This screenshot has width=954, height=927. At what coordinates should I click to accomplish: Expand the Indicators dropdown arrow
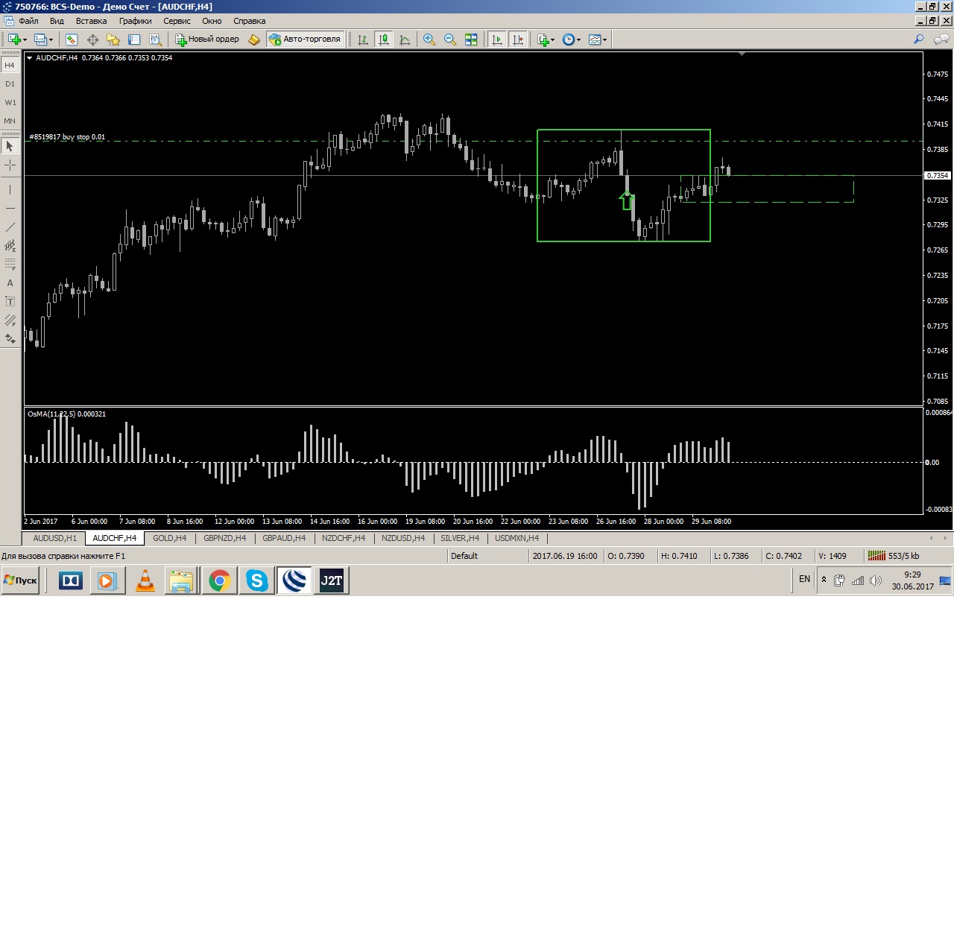(553, 40)
